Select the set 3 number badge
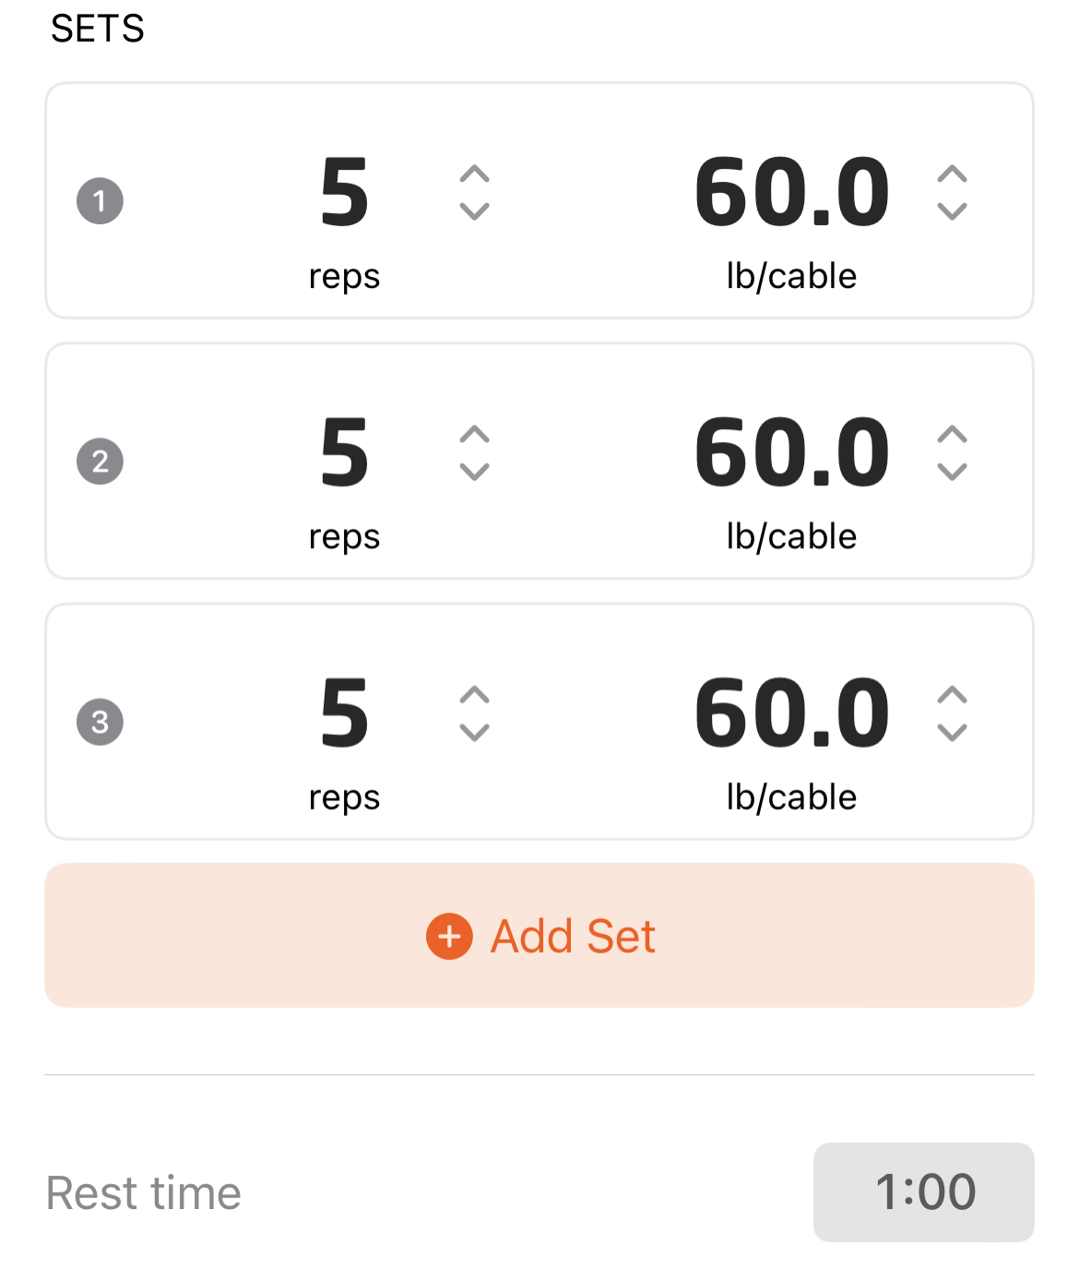 (100, 722)
